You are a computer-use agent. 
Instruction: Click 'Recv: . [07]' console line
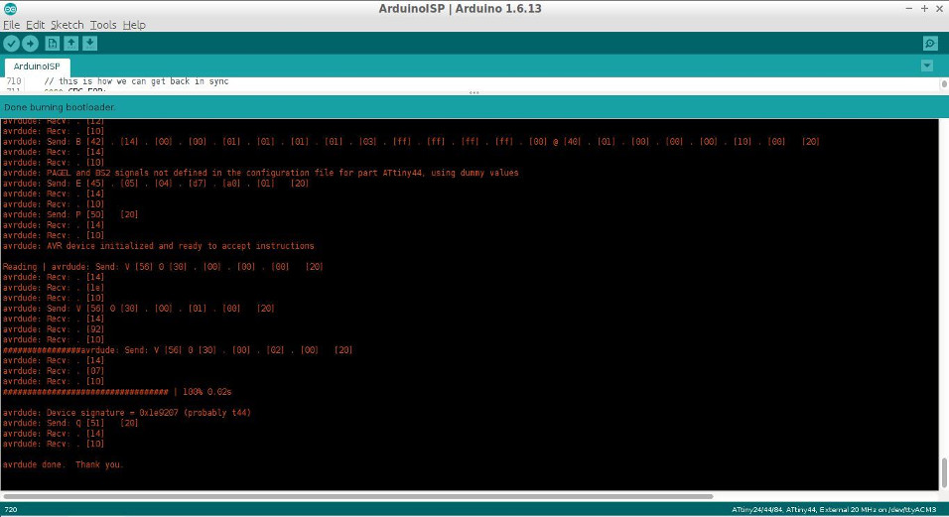(54, 371)
